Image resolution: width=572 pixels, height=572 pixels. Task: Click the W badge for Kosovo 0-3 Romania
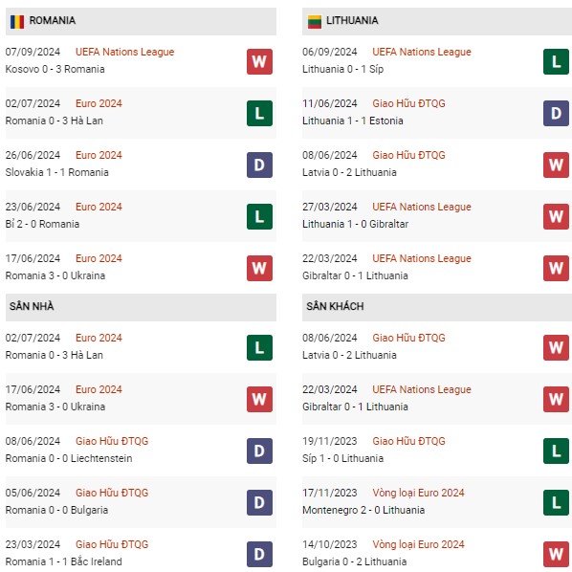(x=259, y=61)
